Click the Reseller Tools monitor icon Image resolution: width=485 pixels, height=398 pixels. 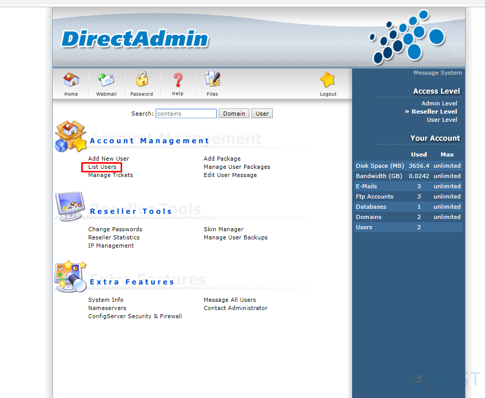pyautogui.click(x=70, y=206)
